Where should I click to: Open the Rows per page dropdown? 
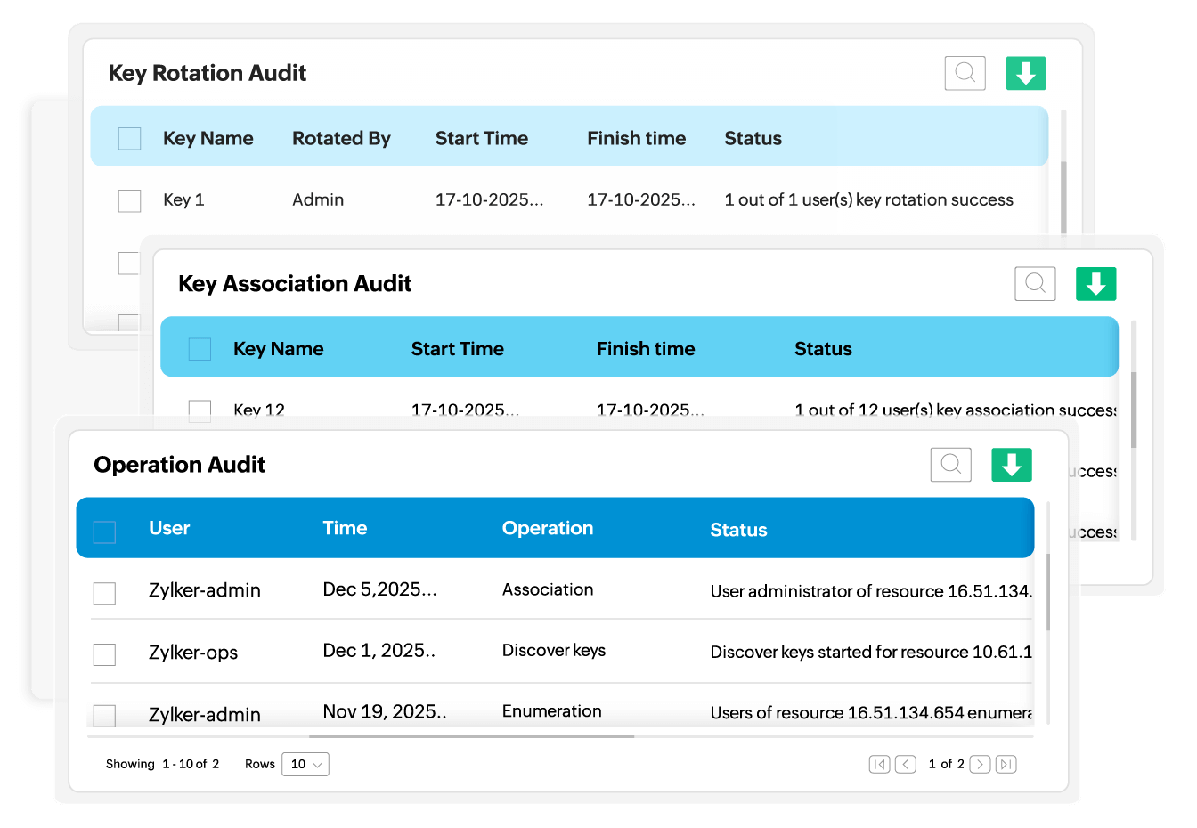click(305, 764)
